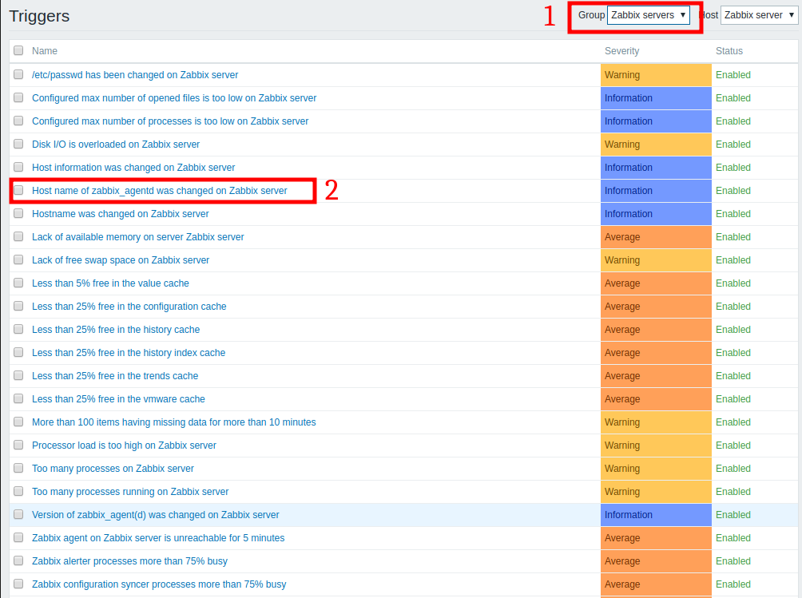Image resolution: width=802 pixels, height=598 pixels.
Task: Open Less than 25% free vmware cache trigger
Action: click(x=118, y=398)
